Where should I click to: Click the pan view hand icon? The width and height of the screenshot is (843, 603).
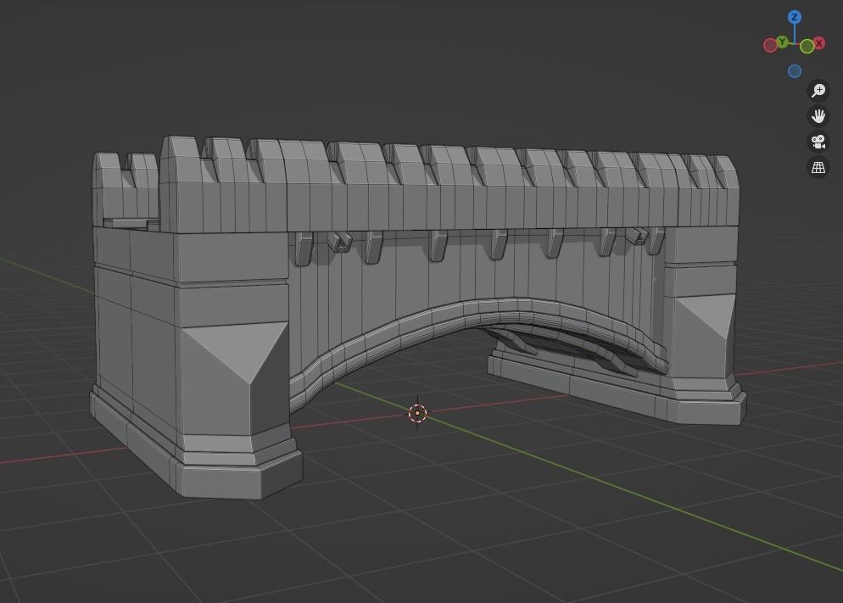tap(818, 116)
